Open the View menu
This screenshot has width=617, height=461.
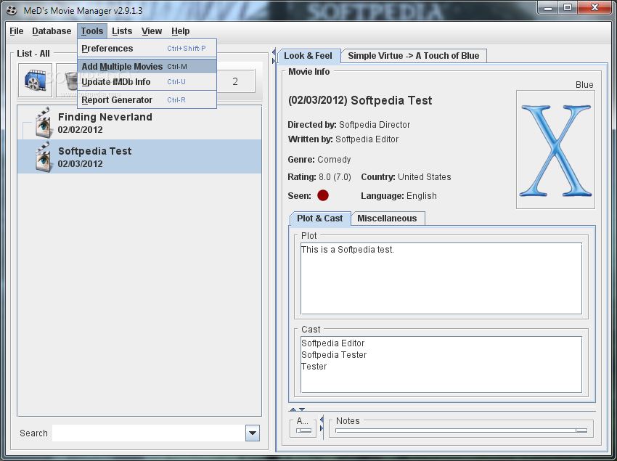tap(152, 31)
